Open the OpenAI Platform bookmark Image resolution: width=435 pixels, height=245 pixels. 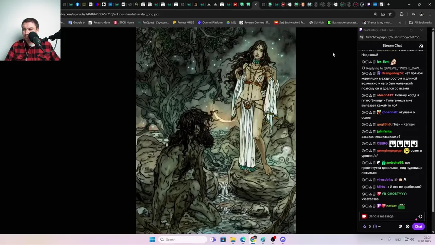[210, 23]
